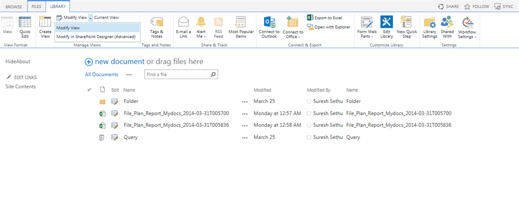Toggle Modified By checkbox for Folder row
The height and width of the screenshot is (205, 519).
pos(309,101)
